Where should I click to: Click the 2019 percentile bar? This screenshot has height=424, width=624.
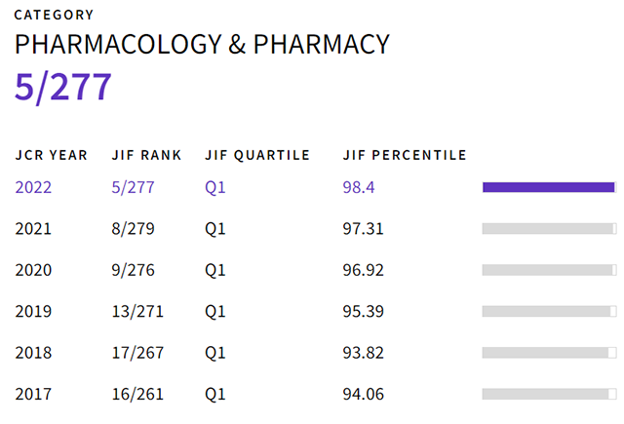pyautogui.click(x=549, y=311)
